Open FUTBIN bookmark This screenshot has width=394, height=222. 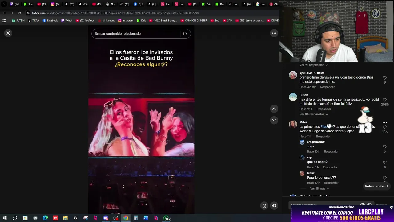tap(18, 20)
